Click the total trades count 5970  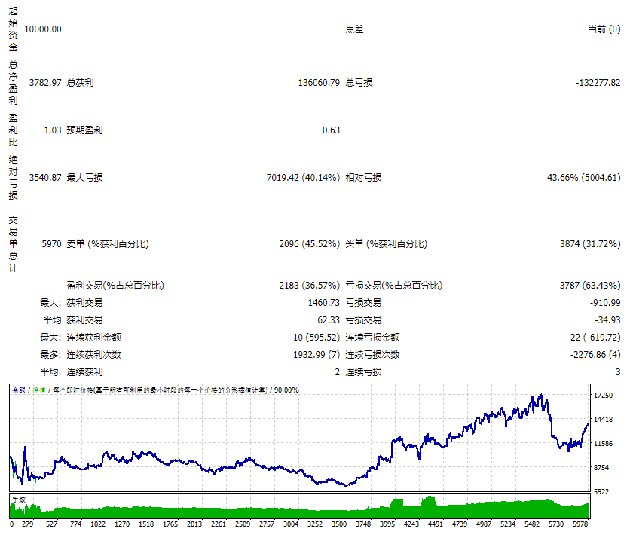click(51, 244)
